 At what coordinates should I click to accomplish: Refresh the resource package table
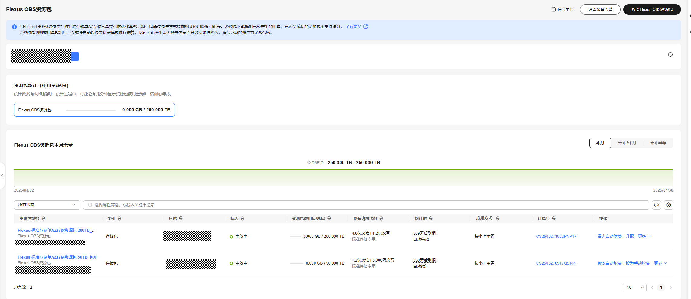point(656,205)
